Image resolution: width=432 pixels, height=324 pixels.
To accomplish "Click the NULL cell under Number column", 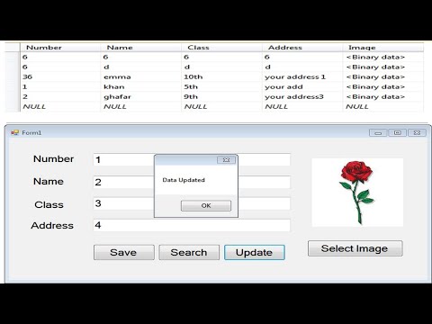I will point(60,106).
